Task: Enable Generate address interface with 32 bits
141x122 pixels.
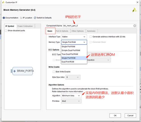Action: pos(90,37)
